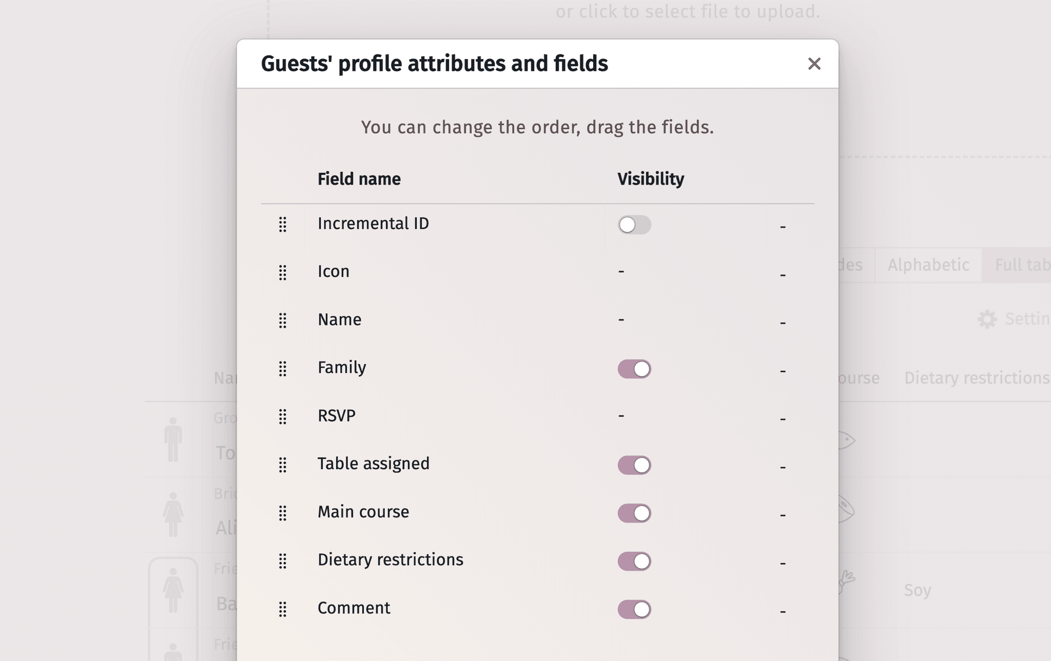Click the drag handle for Dietary restrictions
Screen dimensions: 1051x661
[283, 562]
